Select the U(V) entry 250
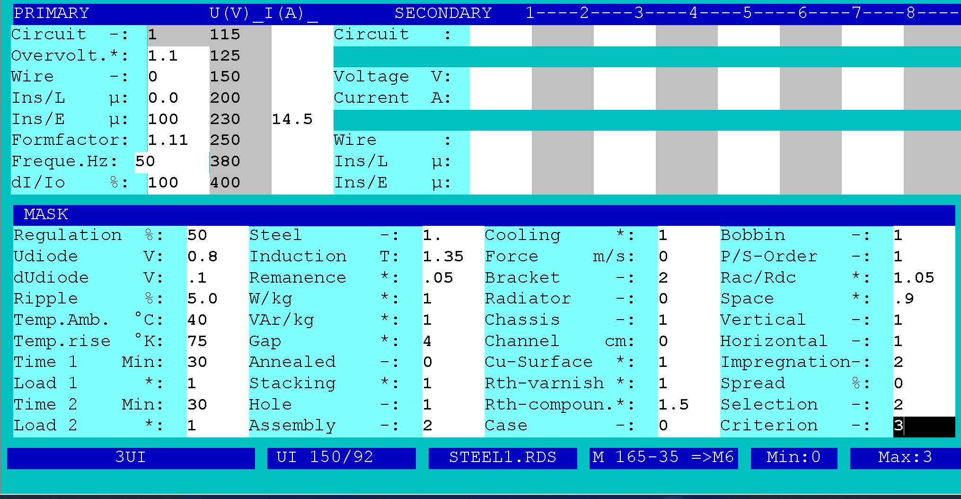The width and height of the screenshot is (961, 499). [240, 141]
